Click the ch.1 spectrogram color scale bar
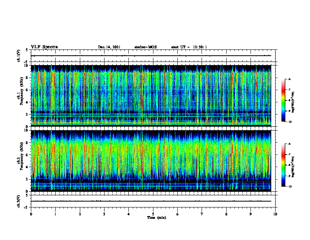310x240 pixels. coord(283,100)
